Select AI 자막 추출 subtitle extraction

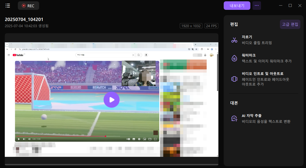pyautogui.click(x=266, y=119)
